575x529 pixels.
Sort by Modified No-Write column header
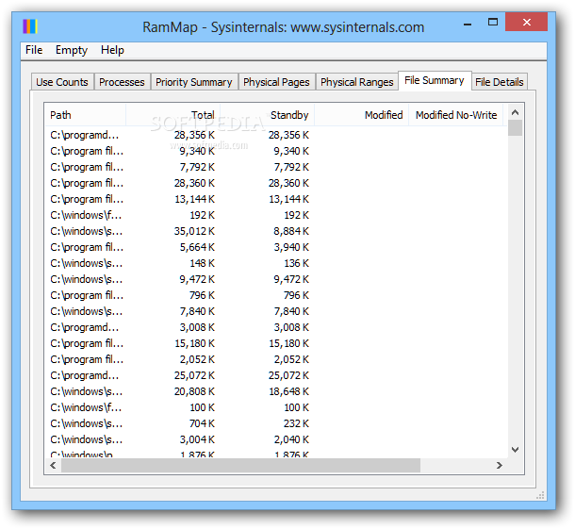click(x=456, y=115)
